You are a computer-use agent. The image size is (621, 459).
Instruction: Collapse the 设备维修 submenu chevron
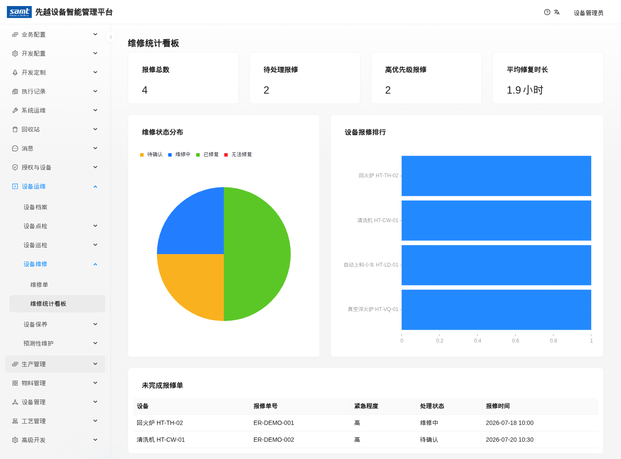[95, 264]
